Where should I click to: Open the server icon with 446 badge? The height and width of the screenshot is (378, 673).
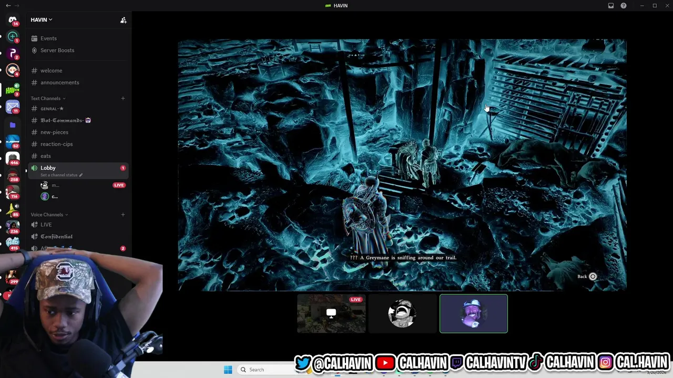13,159
